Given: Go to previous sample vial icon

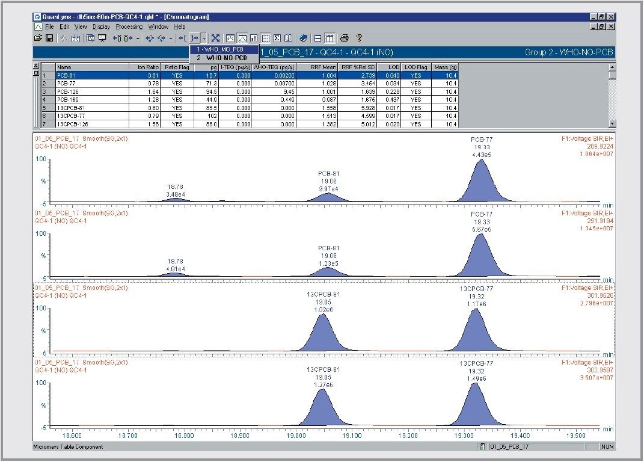Looking at the screenshot, I should [117, 38].
